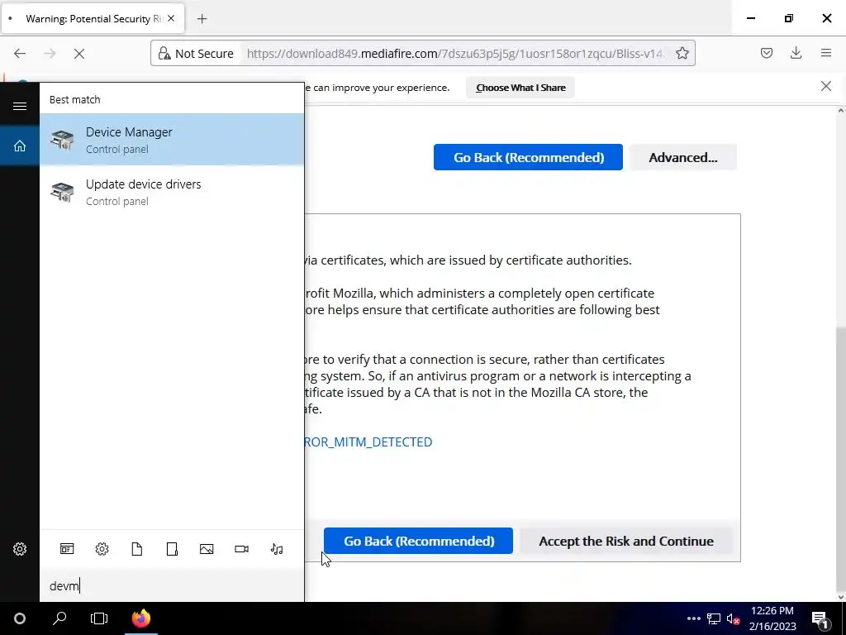Open the Save to Pocket icon
The width and height of the screenshot is (846, 635).
click(x=767, y=53)
